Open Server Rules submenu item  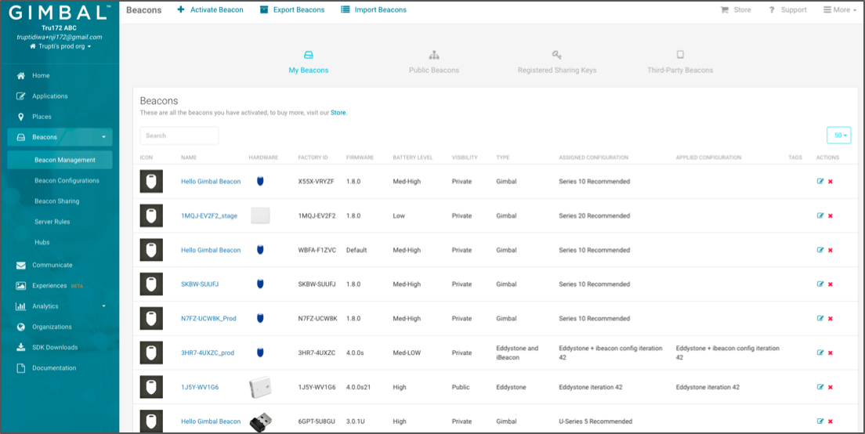[52, 222]
